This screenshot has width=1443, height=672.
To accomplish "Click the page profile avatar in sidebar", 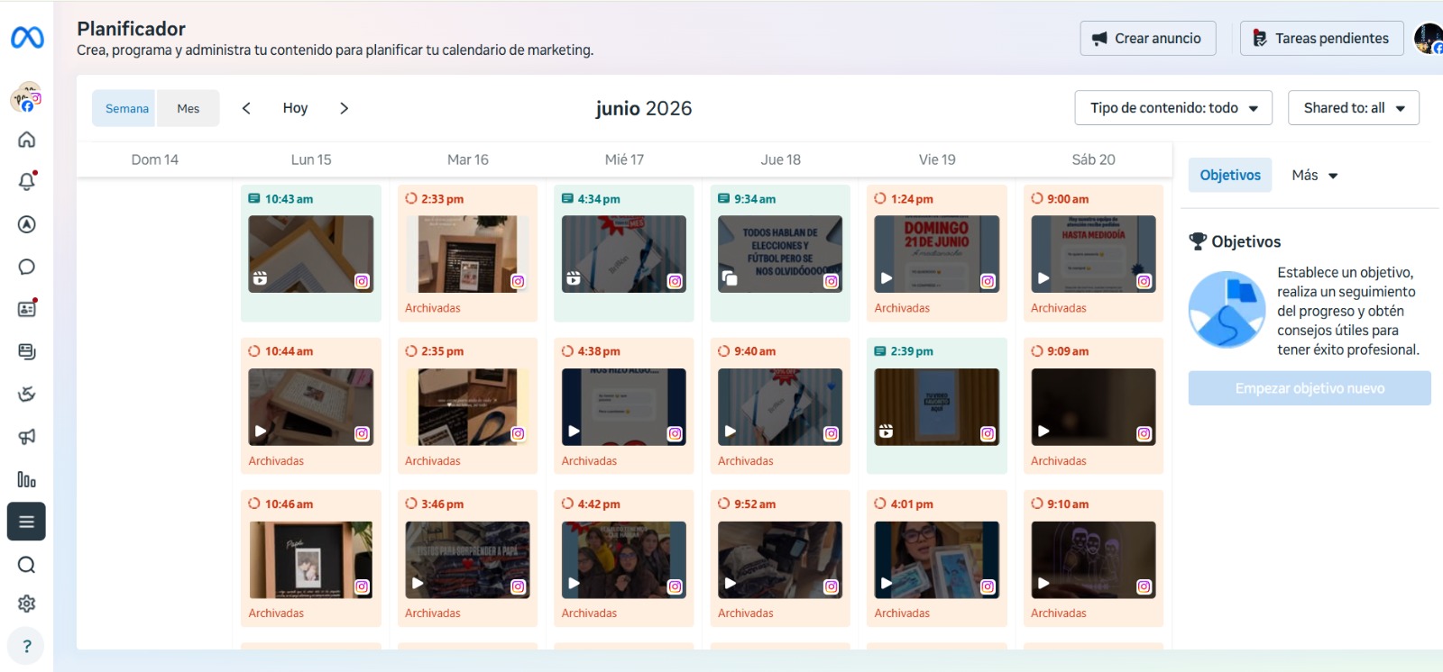I will [26, 97].
